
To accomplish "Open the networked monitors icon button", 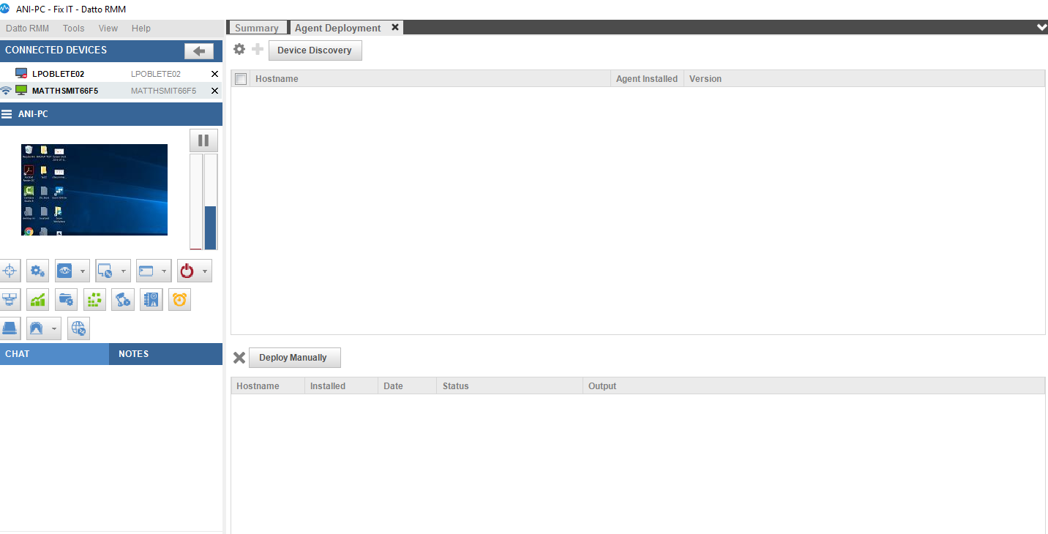I will pyautogui.click(x=10, y=299).
